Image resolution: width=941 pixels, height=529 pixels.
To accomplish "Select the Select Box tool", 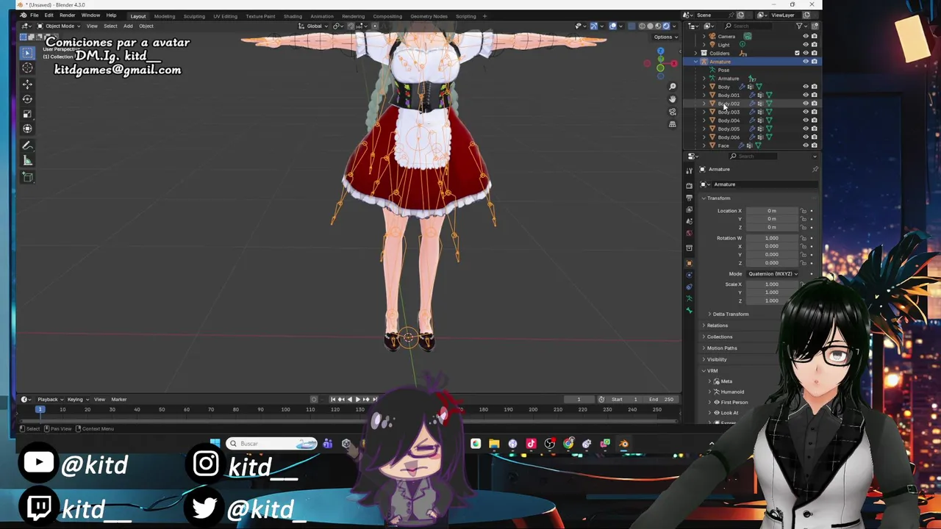I will point(27,53).
